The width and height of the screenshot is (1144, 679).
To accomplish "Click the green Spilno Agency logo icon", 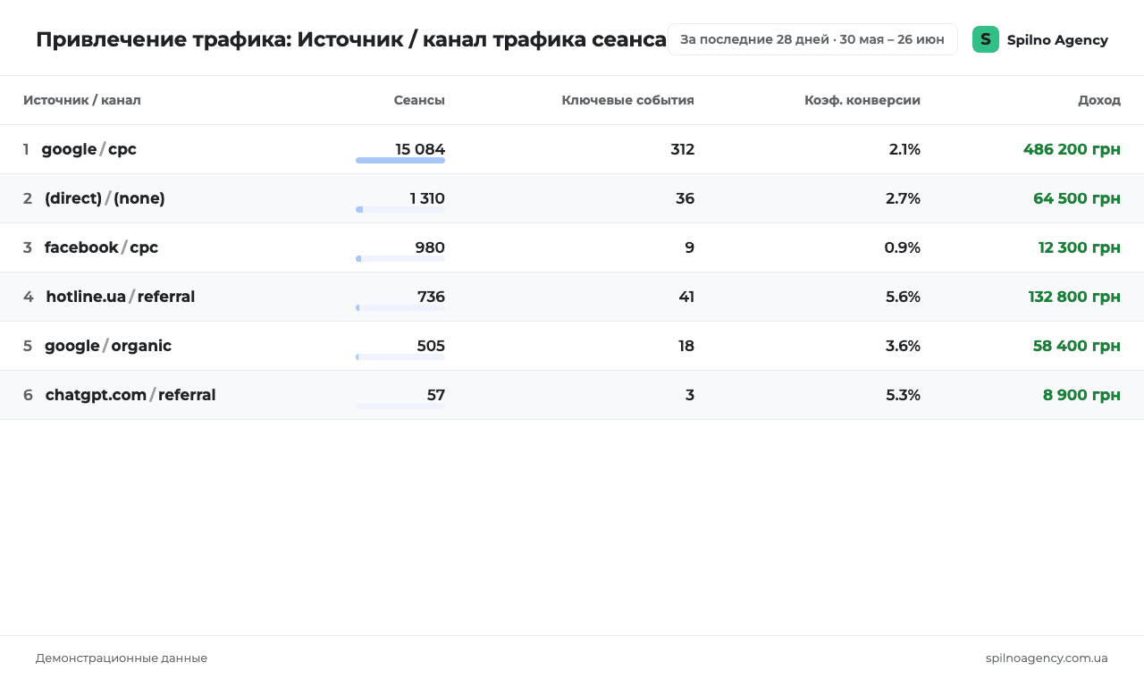I will point(986,39).
